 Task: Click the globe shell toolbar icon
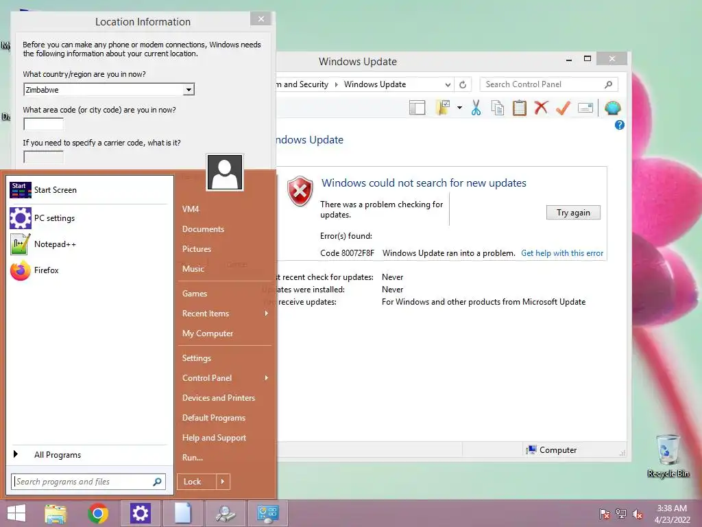coord(612,108)
